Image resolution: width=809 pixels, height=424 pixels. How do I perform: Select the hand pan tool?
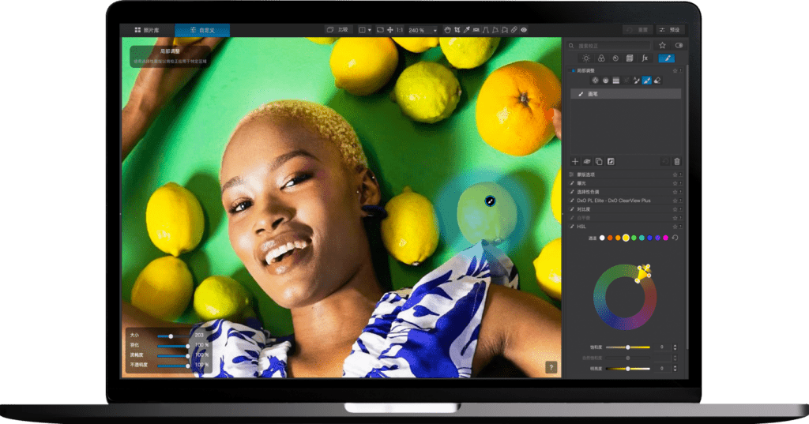[447, 30]
